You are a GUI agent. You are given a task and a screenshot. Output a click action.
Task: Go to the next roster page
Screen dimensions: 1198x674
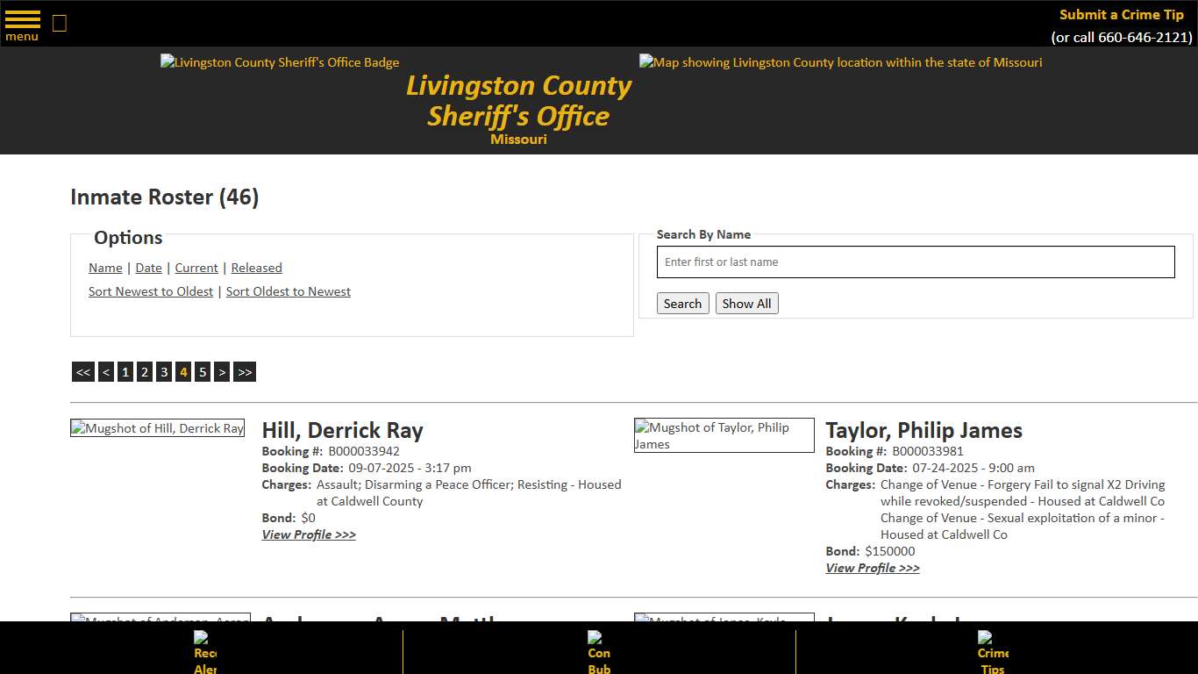(x=222, y=371)
